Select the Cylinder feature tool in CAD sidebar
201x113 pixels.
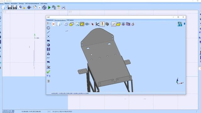(x=48, y=49)
